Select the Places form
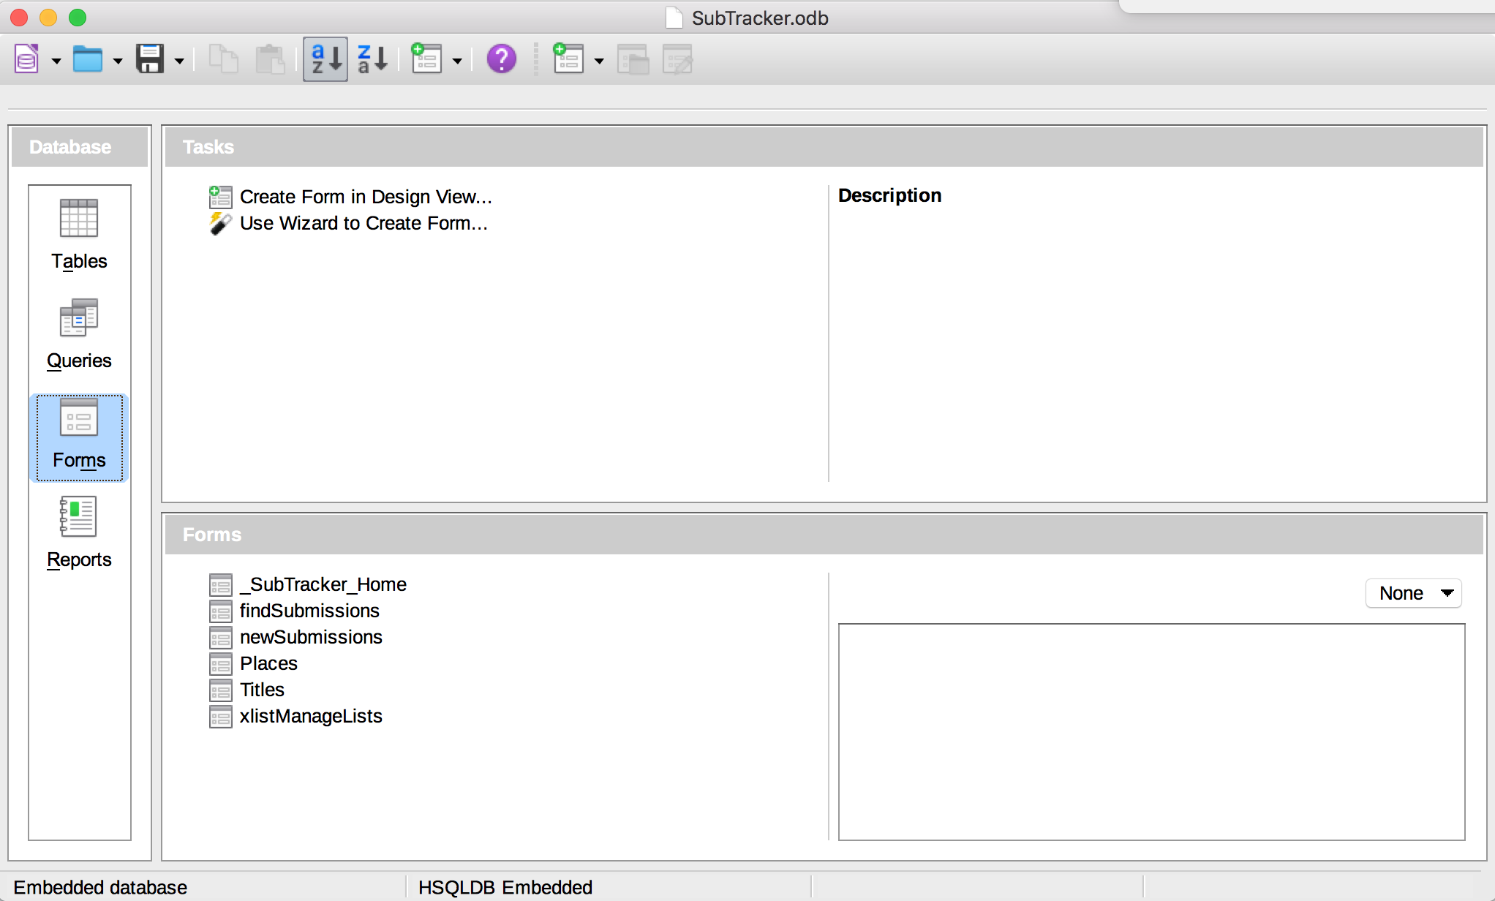1495x901 pixels. [x=268, y=663]
